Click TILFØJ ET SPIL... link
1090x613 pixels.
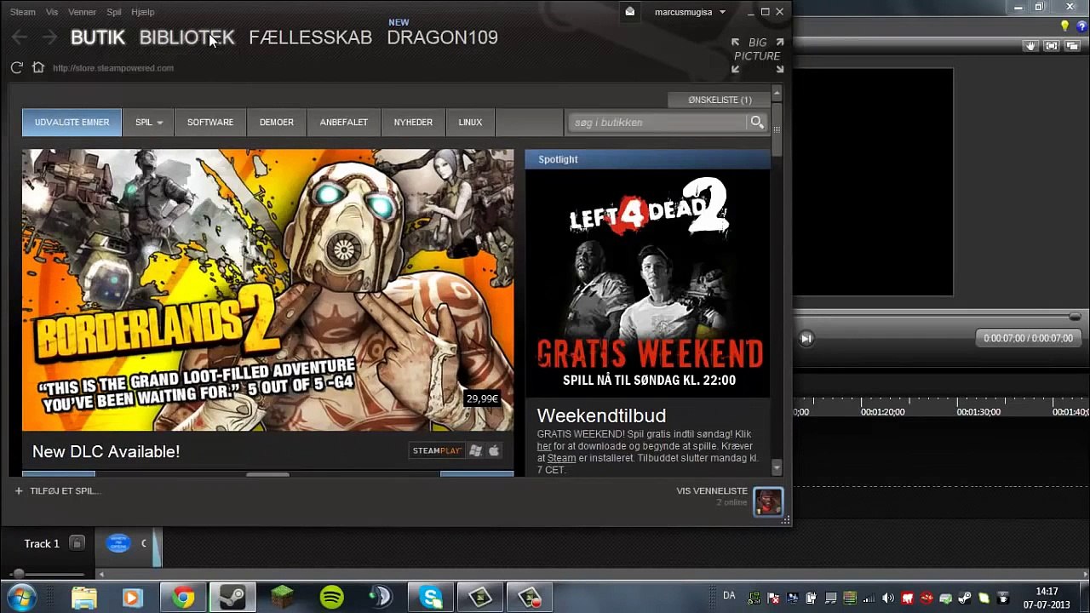pyautogui.click(x=65, y=490)
